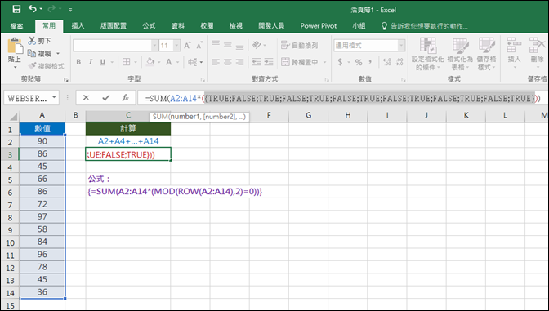The width and height of the screenshot is (549, 311).
Task: Apply comma style
Action: [x=370, y=62]
